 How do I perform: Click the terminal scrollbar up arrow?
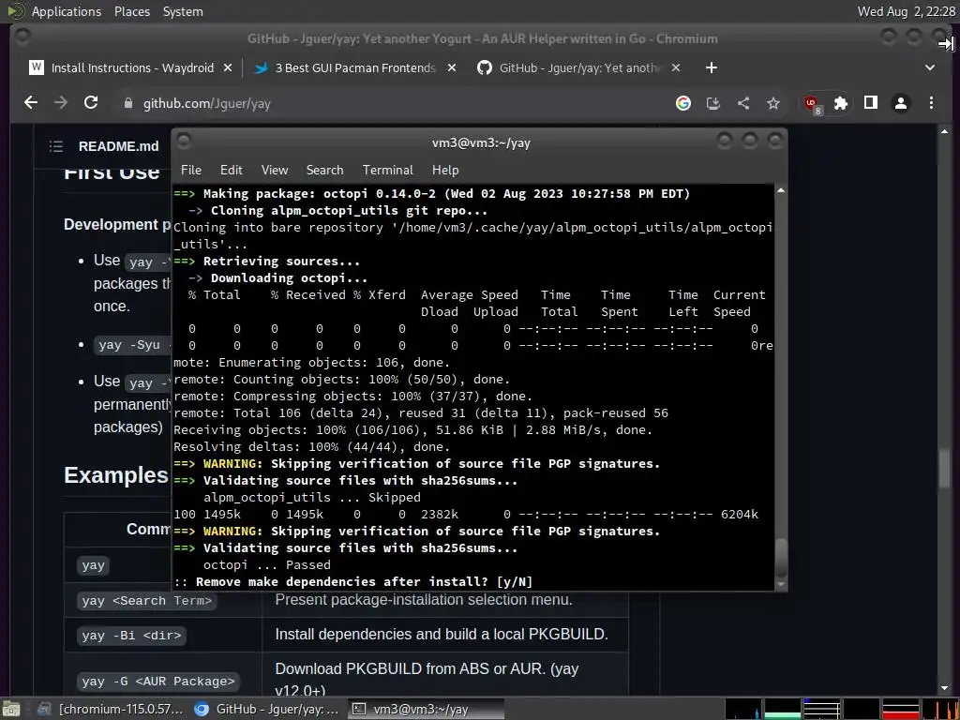pyautogui.click(x=781, y=191)
